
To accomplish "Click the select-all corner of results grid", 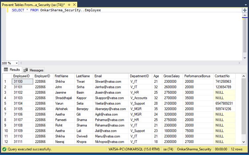I will (x=6, y=76).
